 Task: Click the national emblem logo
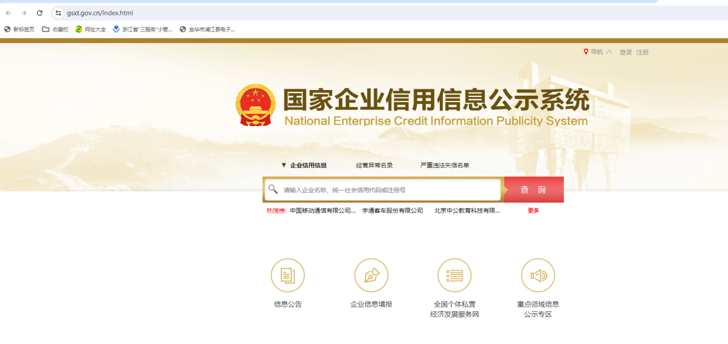[x=255, y=105]
